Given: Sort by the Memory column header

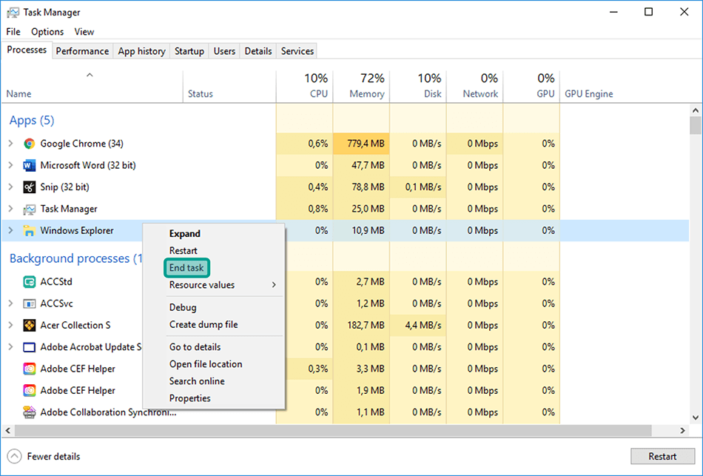Looking at the screenshot, I should point(361,87).
